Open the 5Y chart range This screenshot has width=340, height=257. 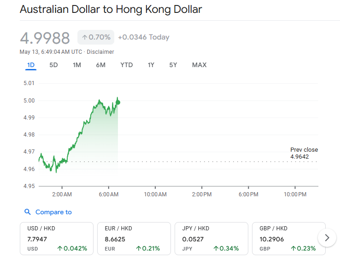[x=173, y=65]
